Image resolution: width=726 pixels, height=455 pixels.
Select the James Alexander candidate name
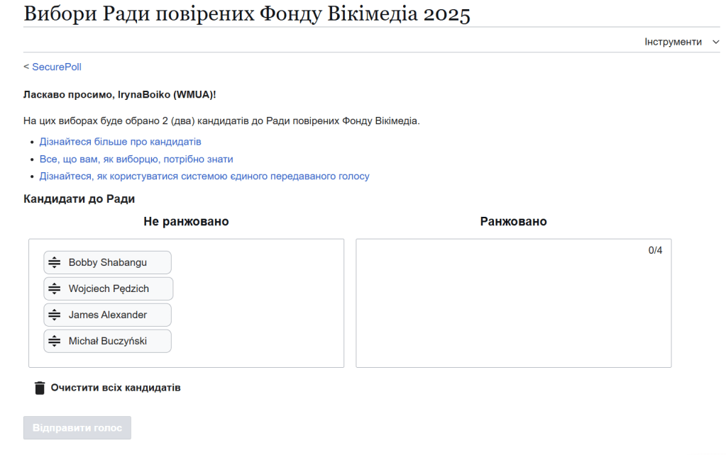point(108,315)
